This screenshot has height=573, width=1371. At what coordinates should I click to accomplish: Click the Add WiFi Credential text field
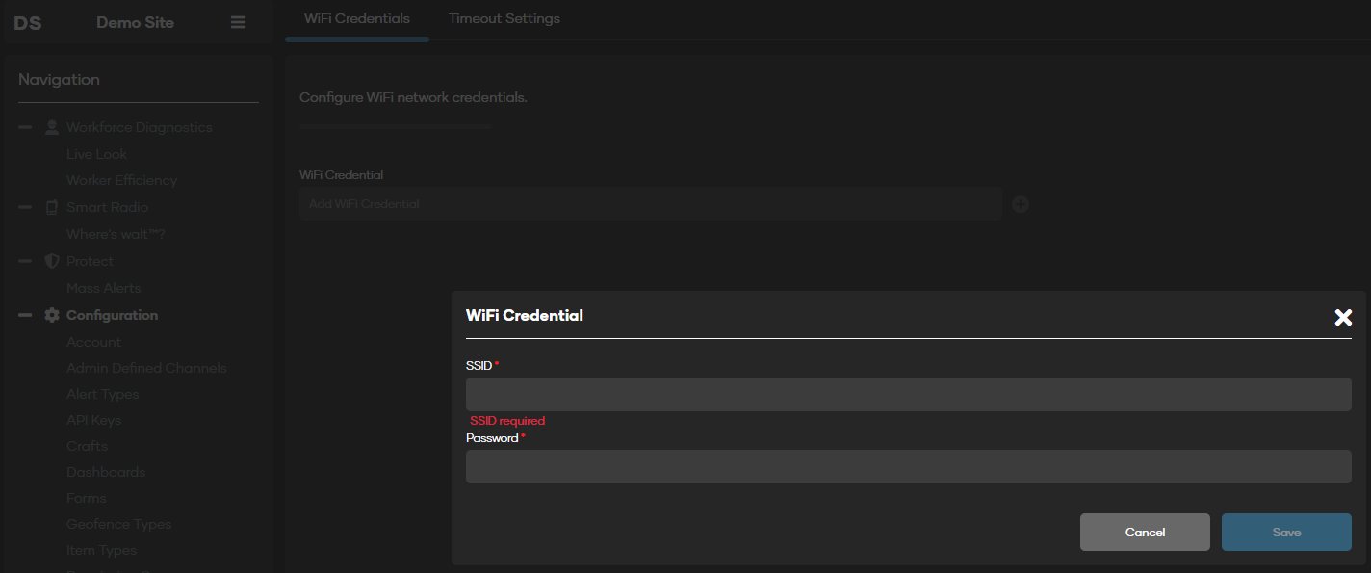coord(650,203)
